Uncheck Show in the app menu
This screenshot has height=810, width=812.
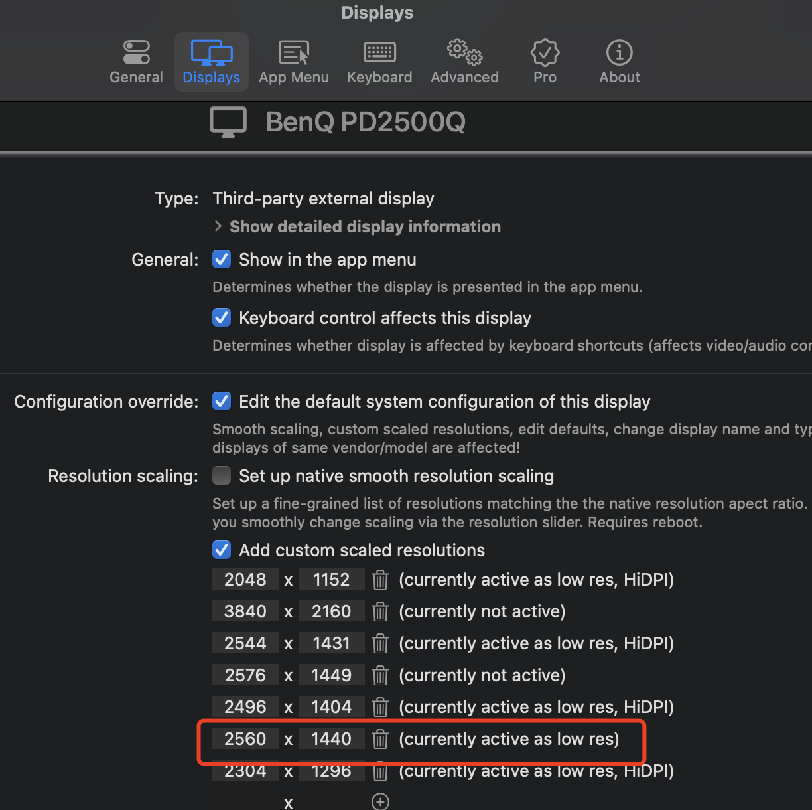point(222,259)
